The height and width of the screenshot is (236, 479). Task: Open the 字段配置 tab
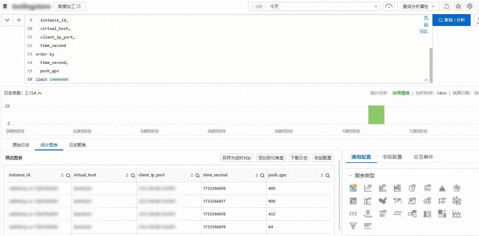[392, 157]
